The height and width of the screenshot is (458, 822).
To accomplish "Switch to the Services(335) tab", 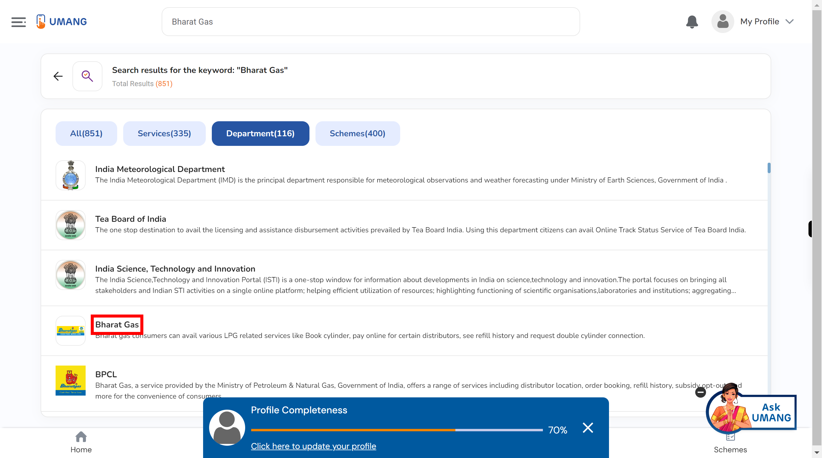I will coord(164,133).
